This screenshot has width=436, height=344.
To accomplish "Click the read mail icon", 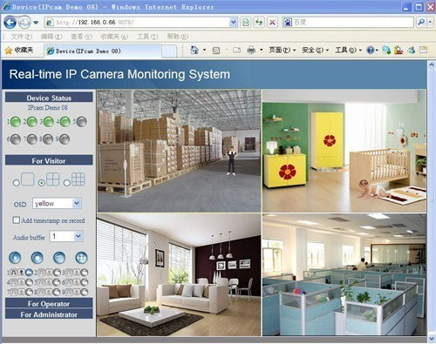I will click(x=237, y=51).
